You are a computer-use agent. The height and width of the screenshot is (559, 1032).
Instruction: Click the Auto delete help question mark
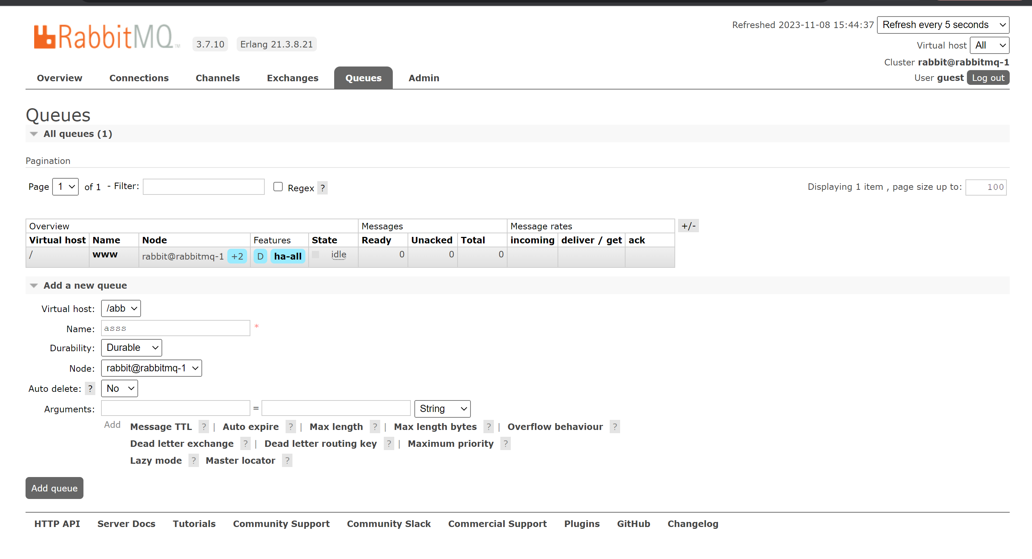tap(90, 388)
